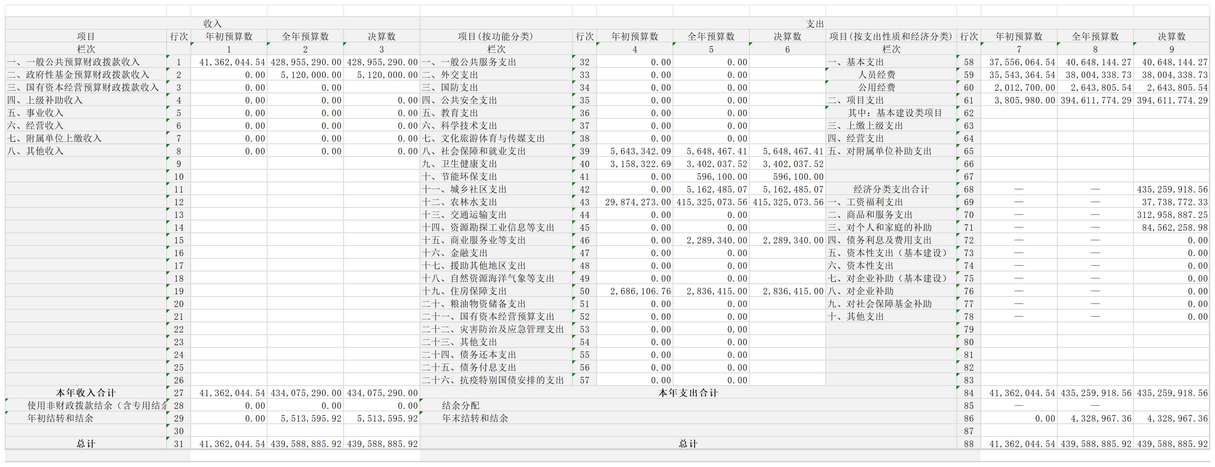Click the '十二、农林水支出' cell
The width and height of the screenshot is (1215, 467).
tap(496, 202)
